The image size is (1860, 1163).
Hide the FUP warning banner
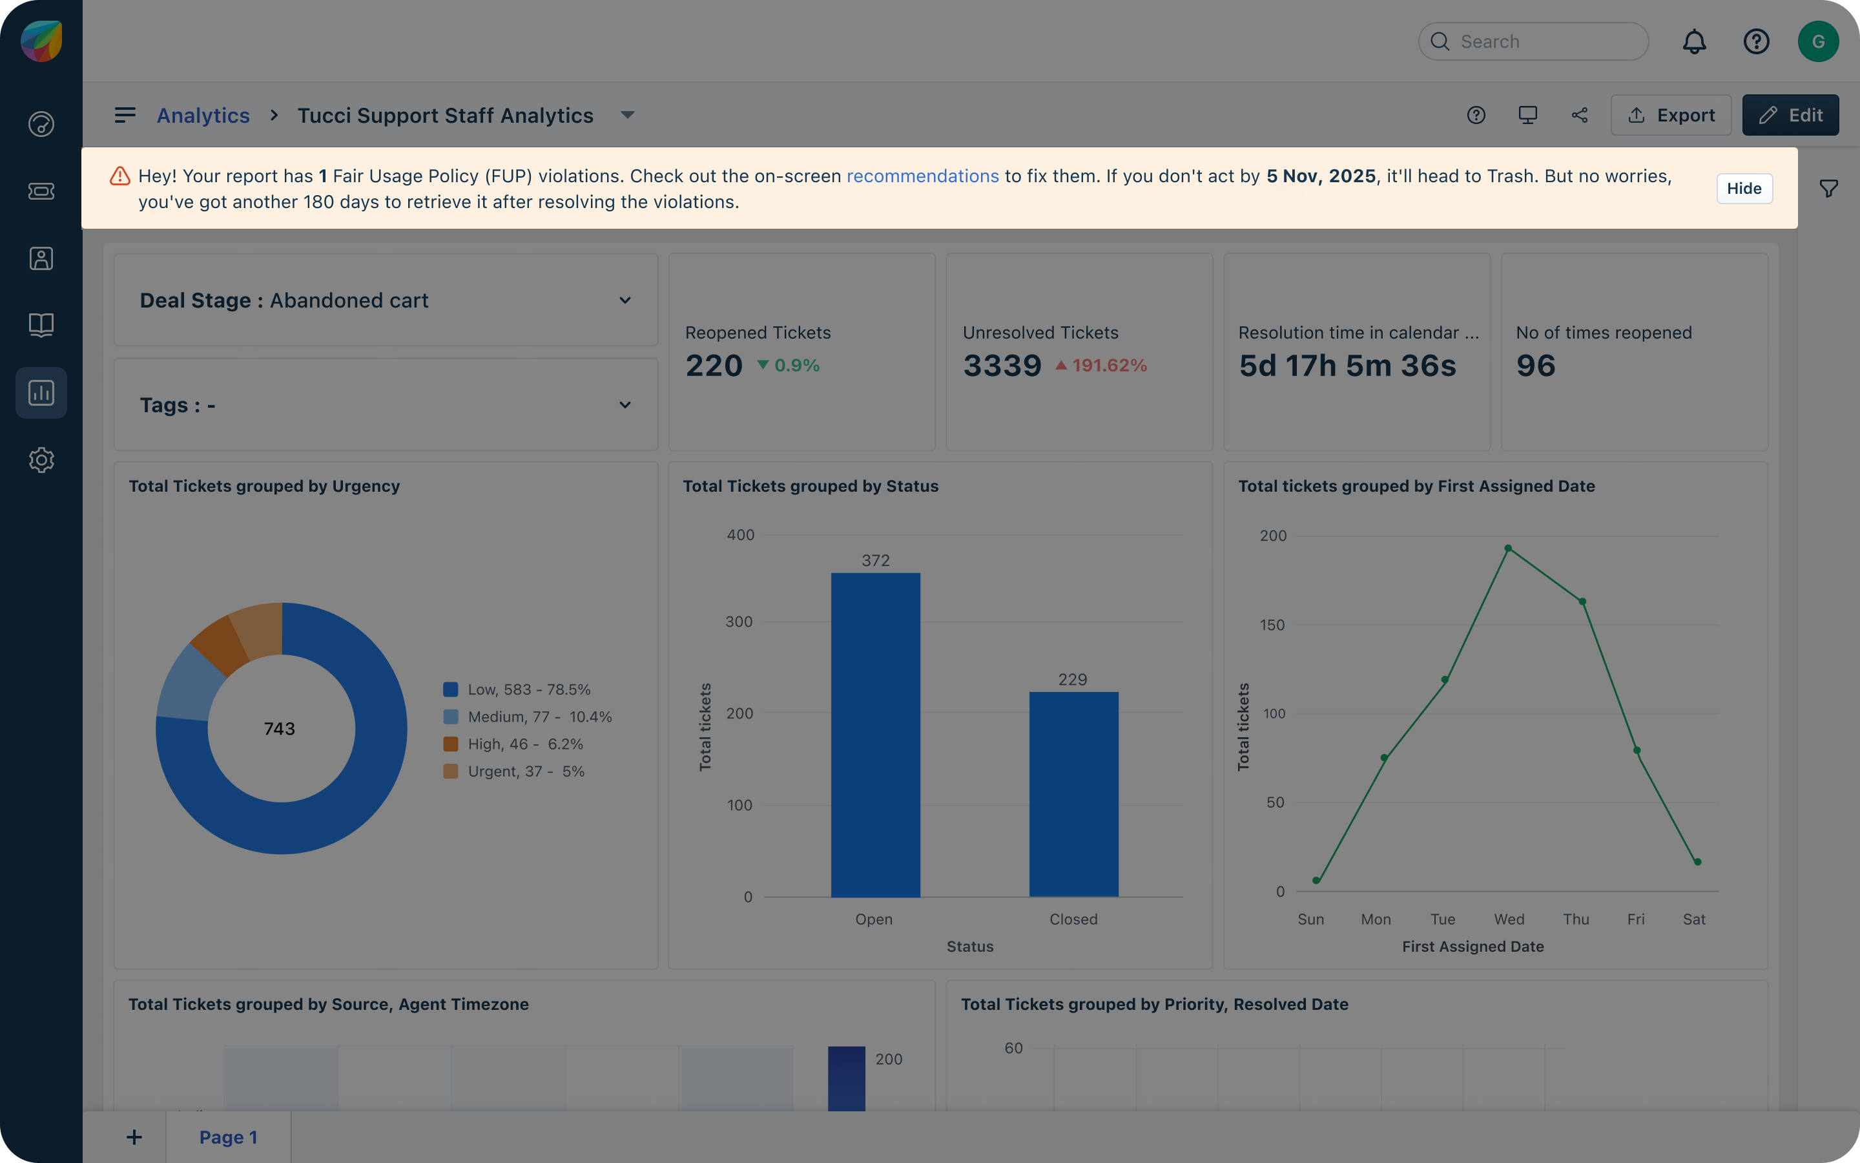(1743, 189)
